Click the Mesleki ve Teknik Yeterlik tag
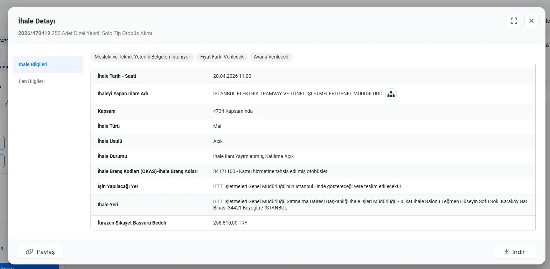 (142, 57)
